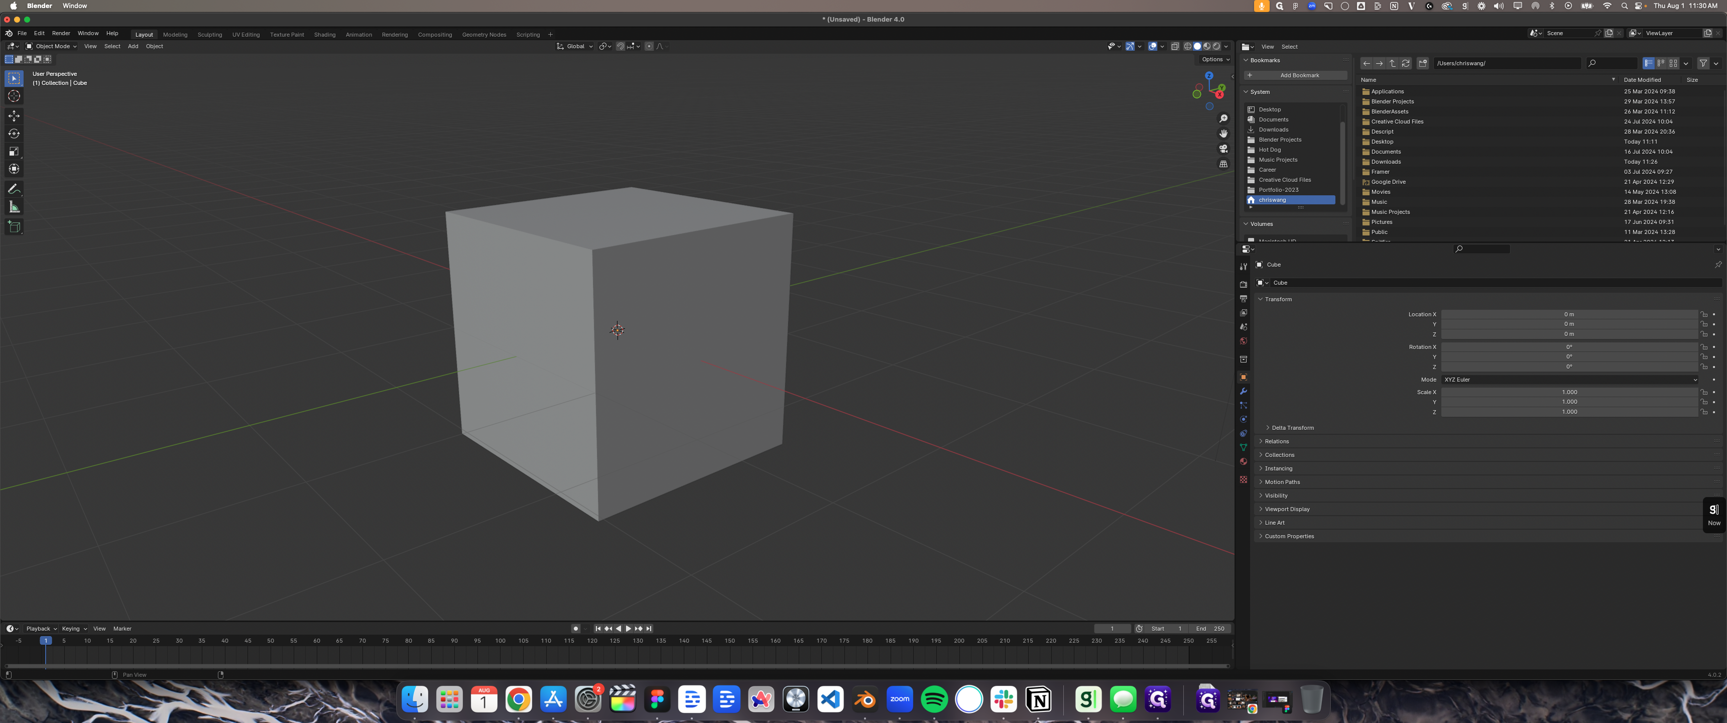
Task: Click the file browser refresh icon
Action: pyautogui.click(x=1406, y=63)
